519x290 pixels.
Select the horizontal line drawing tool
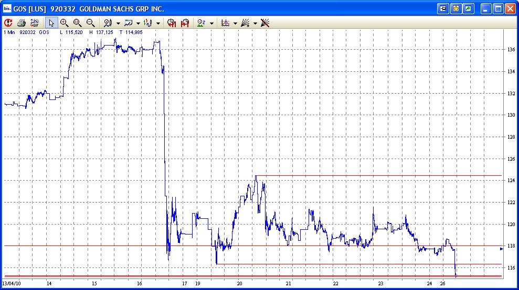pos(225,23)
